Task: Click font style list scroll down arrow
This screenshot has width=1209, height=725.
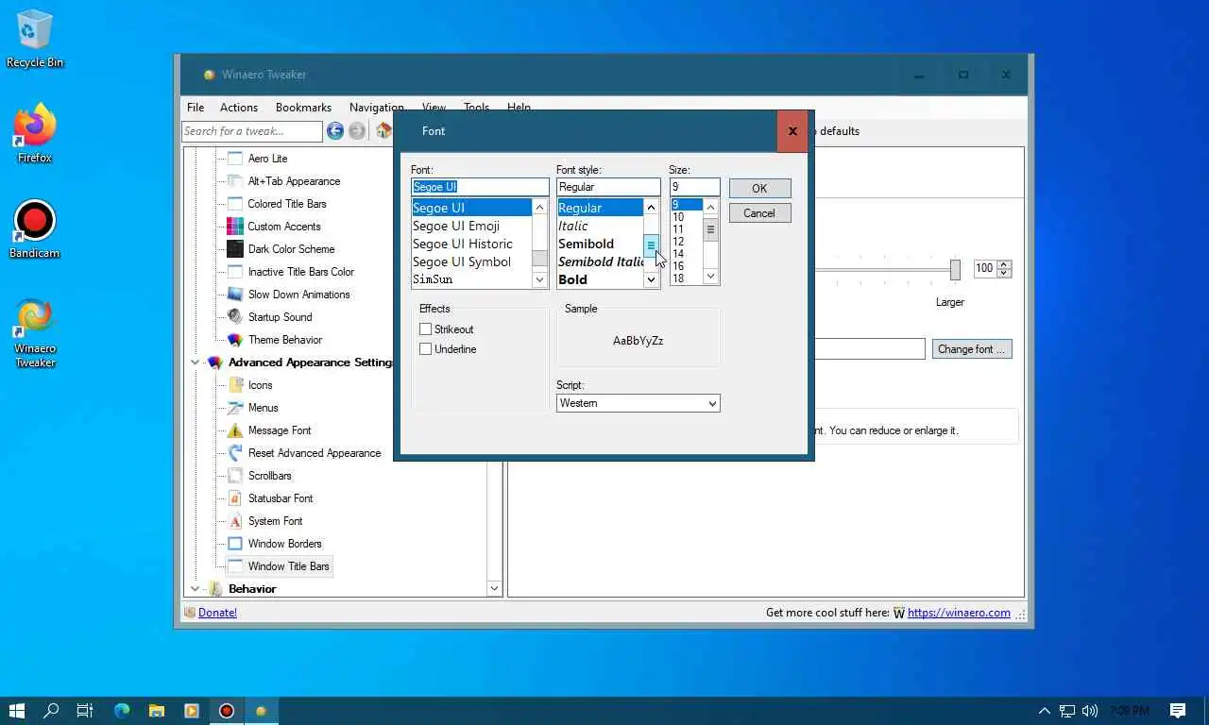Action: 651,279
